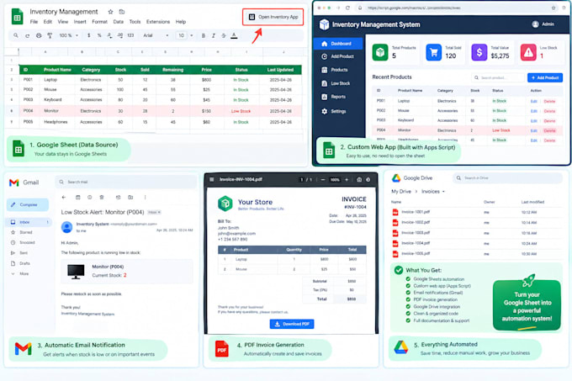Zoom out with PDF viewer minus button
The width and height of the screenshot is (572, 381).
323,179
